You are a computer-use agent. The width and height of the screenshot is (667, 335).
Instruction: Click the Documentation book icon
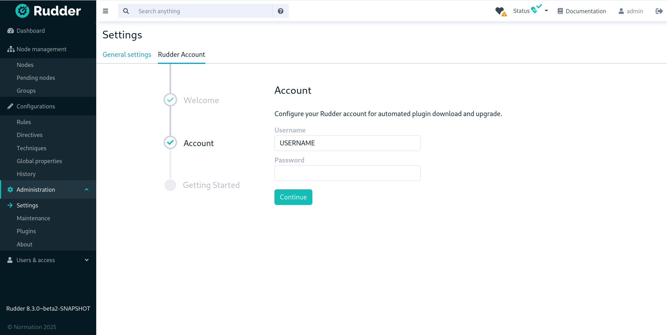pos(560,11)
